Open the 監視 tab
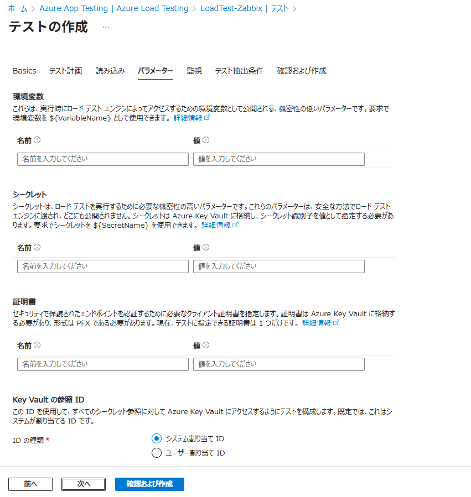Image resolution: width=471 pixels, height=497 pixels. pos(194,71)
